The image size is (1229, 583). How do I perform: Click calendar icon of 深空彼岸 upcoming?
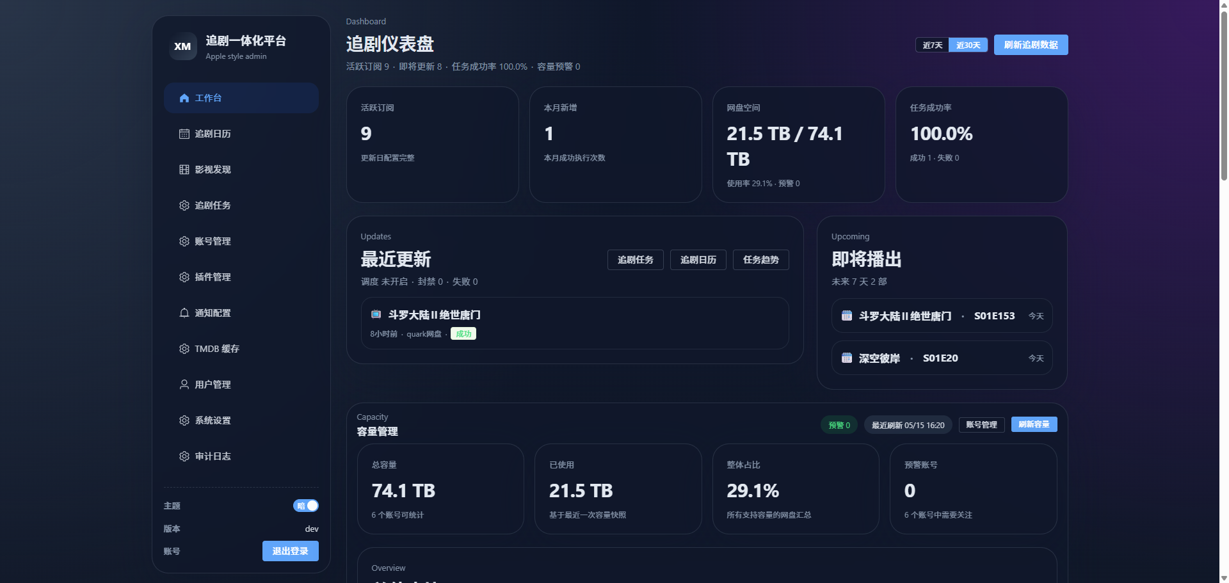click(847, 358)
